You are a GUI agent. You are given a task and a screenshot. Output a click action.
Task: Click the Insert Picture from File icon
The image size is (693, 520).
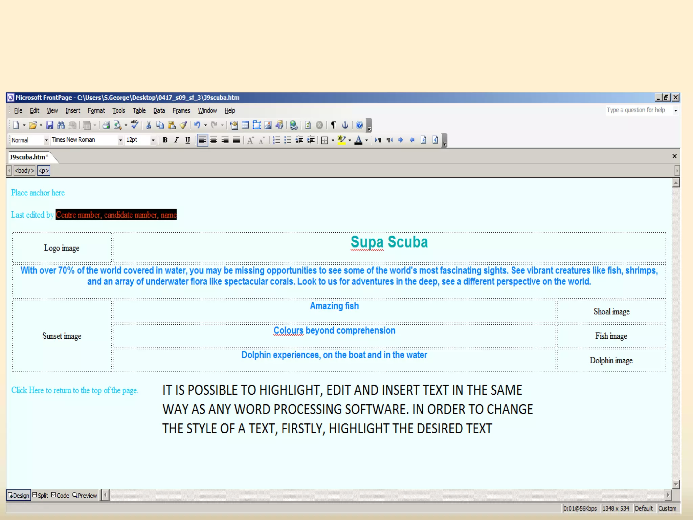pyautogui.click(x=268, y=125)
